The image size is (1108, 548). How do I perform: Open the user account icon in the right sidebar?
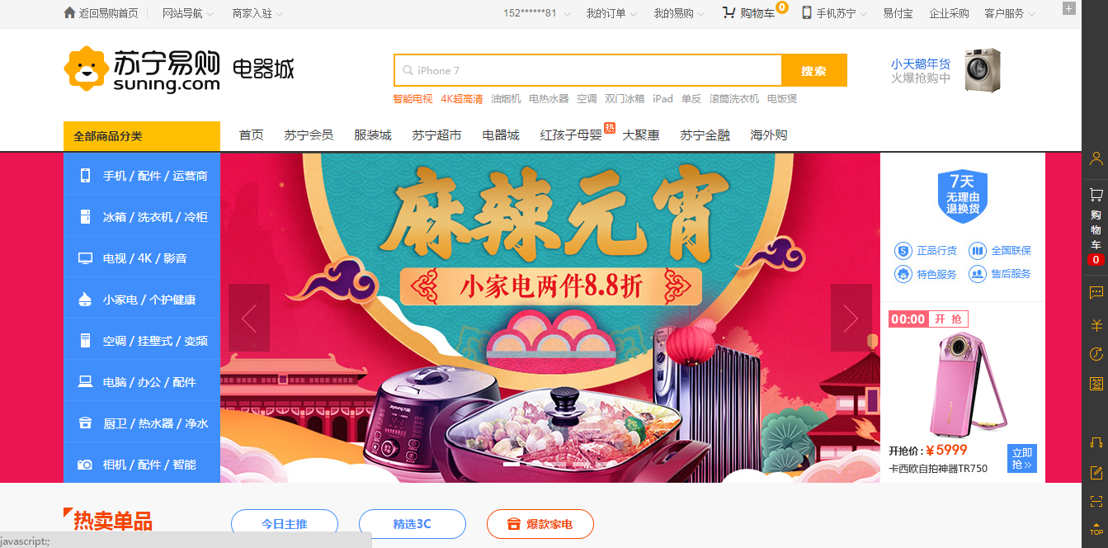[1096, 158]
